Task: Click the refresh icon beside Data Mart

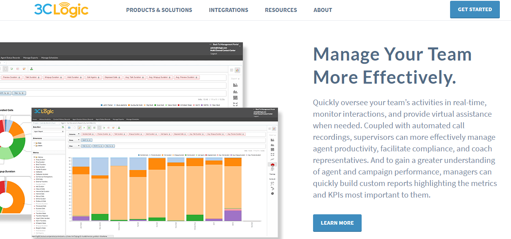Action: pos(63,127)
